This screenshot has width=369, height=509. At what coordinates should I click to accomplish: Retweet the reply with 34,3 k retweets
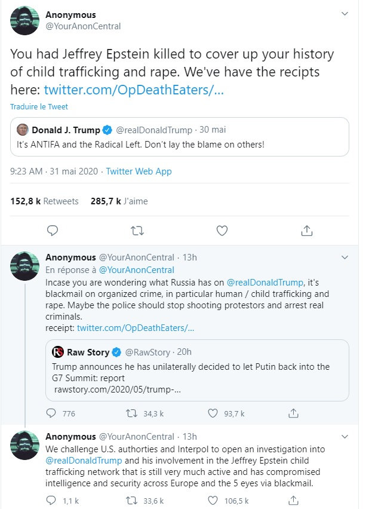coord(133,413)
